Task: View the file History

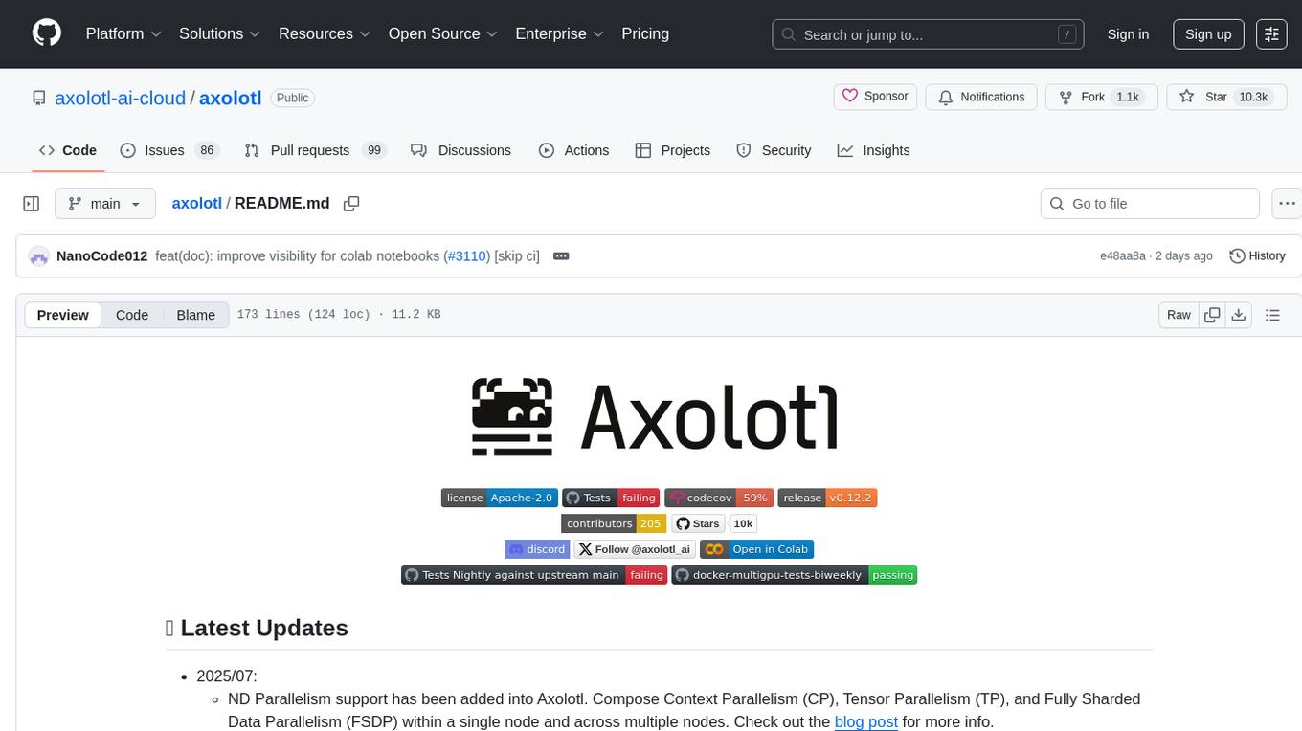Action: [x=1257, y=256]
